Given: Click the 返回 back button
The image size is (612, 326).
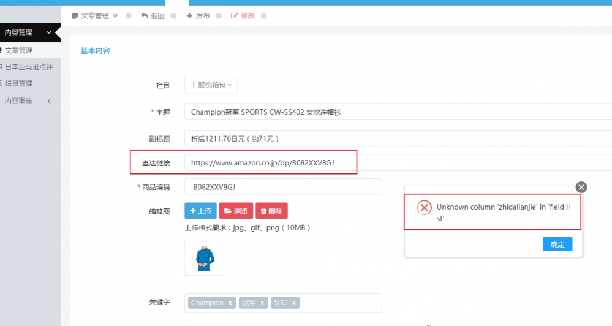Looking at the screenshot, I should (153, 16).
